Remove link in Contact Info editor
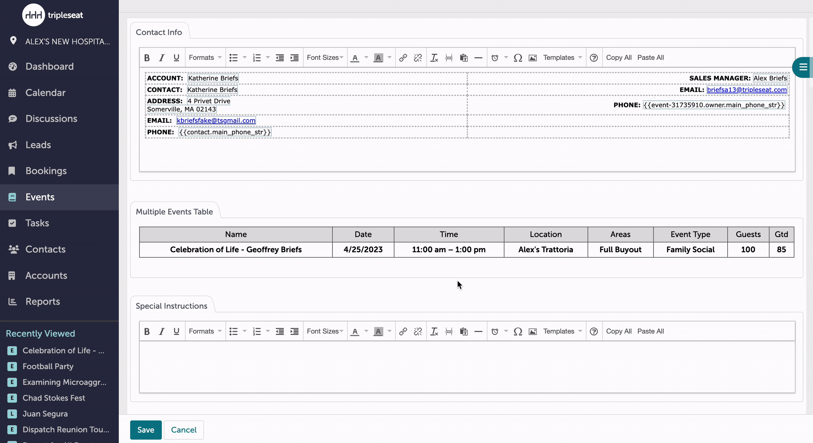813x443 pixels. click(418, 58)
